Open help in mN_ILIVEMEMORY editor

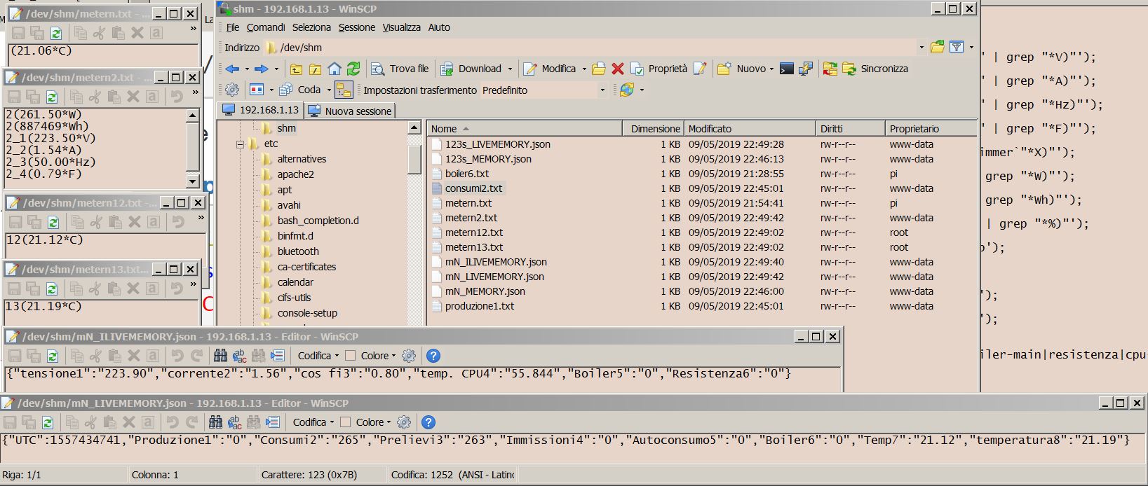tap(433, 356)
